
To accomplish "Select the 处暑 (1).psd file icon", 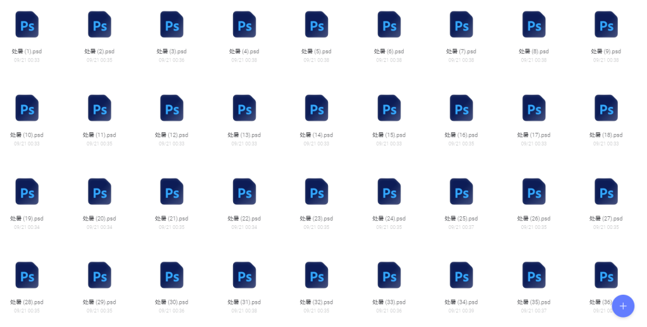I will (x=27, y=25).
